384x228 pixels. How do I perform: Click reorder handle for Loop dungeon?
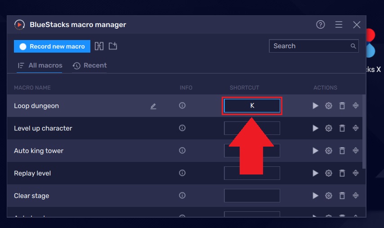coord(356,106)
